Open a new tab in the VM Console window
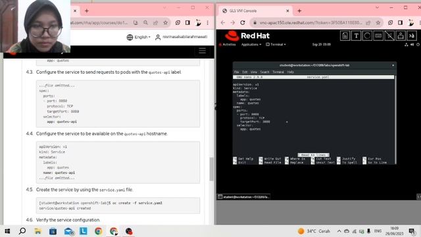Screen dimensions: 421x237 pyautogui.click(x=299, y=11)
